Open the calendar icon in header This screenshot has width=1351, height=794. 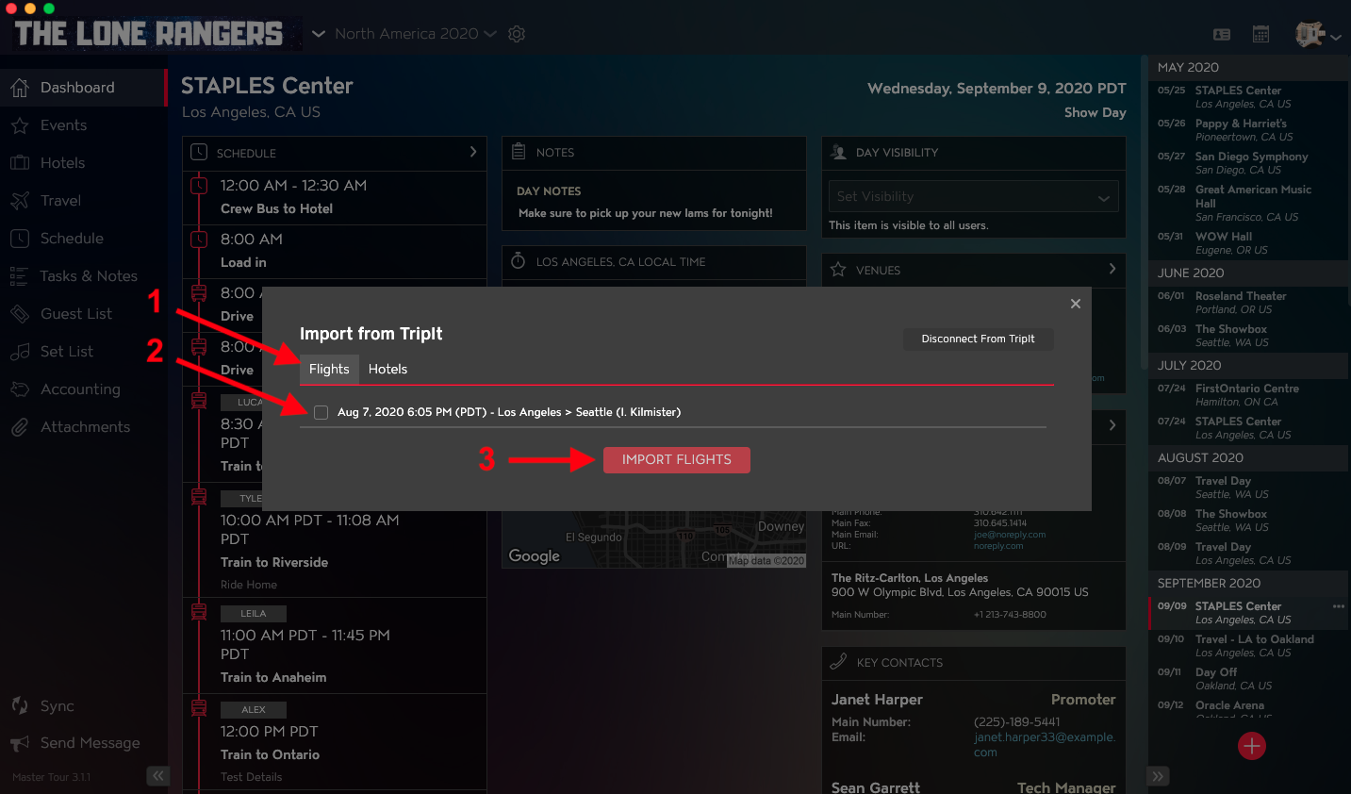pos(1260,35)
